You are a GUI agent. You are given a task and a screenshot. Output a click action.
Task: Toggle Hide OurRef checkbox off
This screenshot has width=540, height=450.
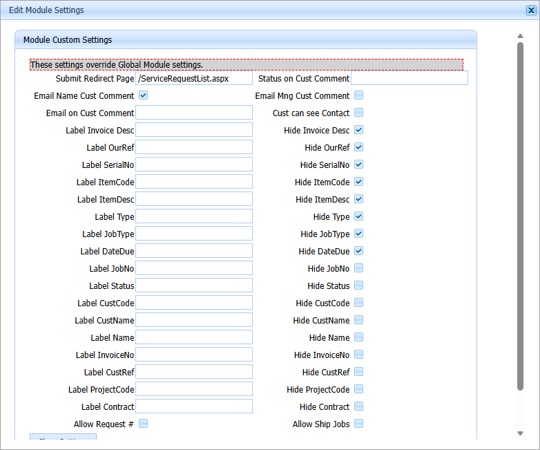coord(359,147)
